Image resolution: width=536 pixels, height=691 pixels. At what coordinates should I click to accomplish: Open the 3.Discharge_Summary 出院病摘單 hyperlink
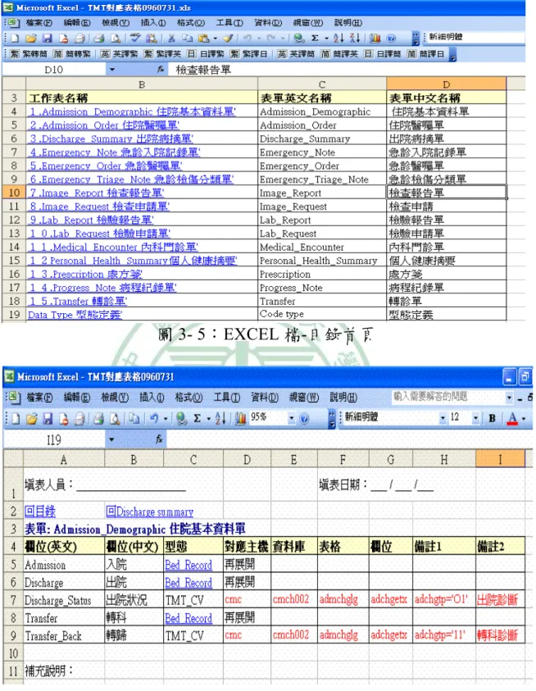pyautogui.click(x=111, y=139)
